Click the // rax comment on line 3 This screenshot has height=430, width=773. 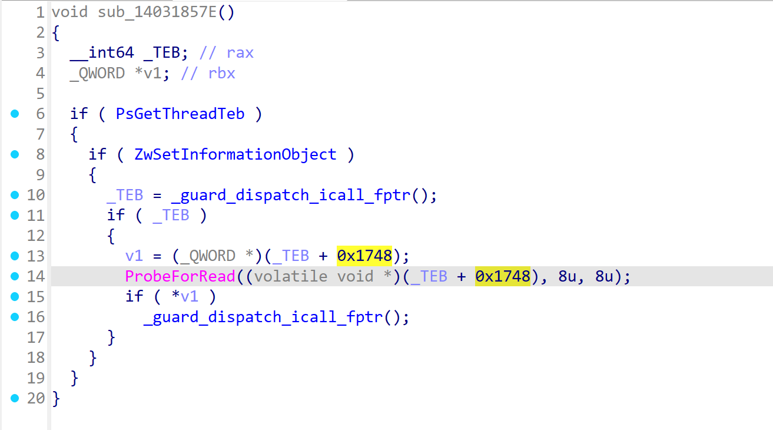point(227,53)
